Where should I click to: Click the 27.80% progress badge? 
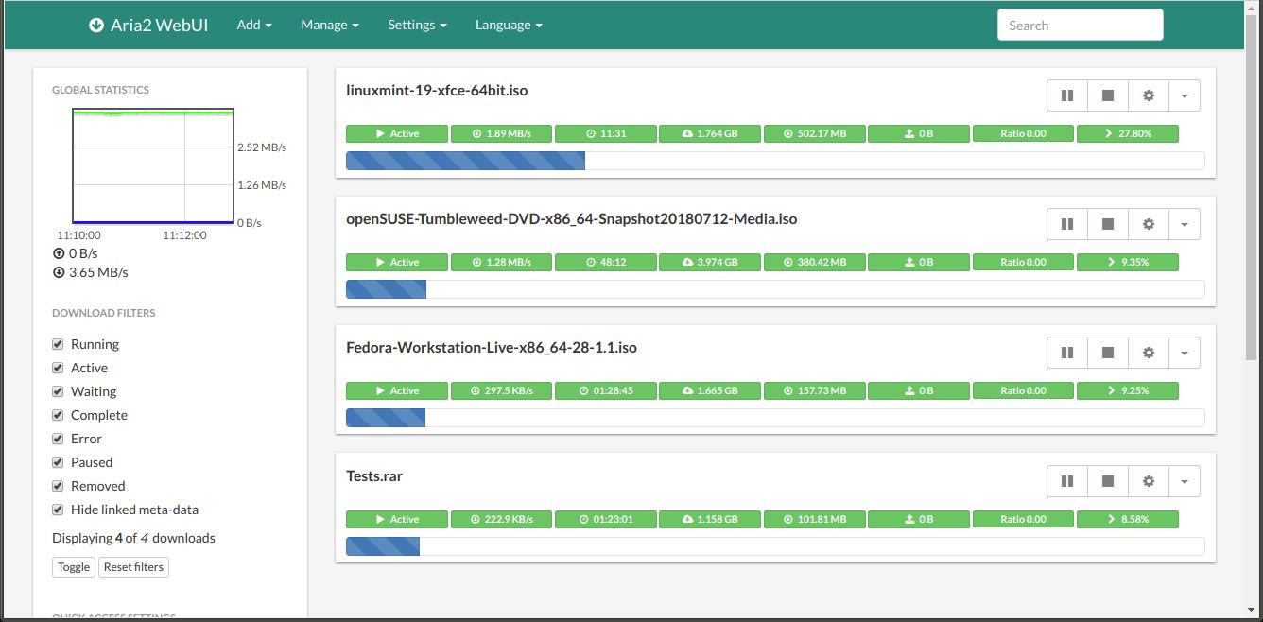(1127, 133)
